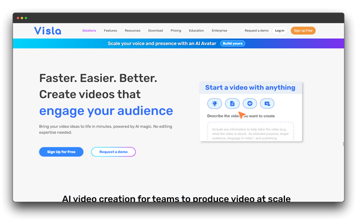The image size is (357, 221).
Task: Go to the Download page
Action: click(156, 30)
